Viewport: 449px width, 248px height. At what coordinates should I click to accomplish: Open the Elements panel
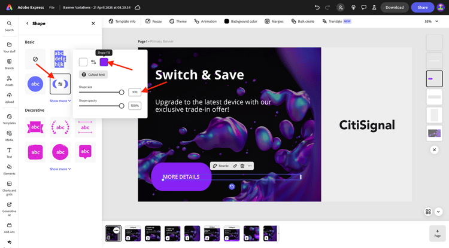pyautogui.click(x=9, y=170)
